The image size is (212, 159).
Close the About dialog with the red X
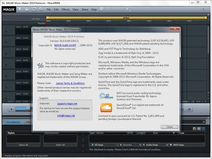[175, 29]
